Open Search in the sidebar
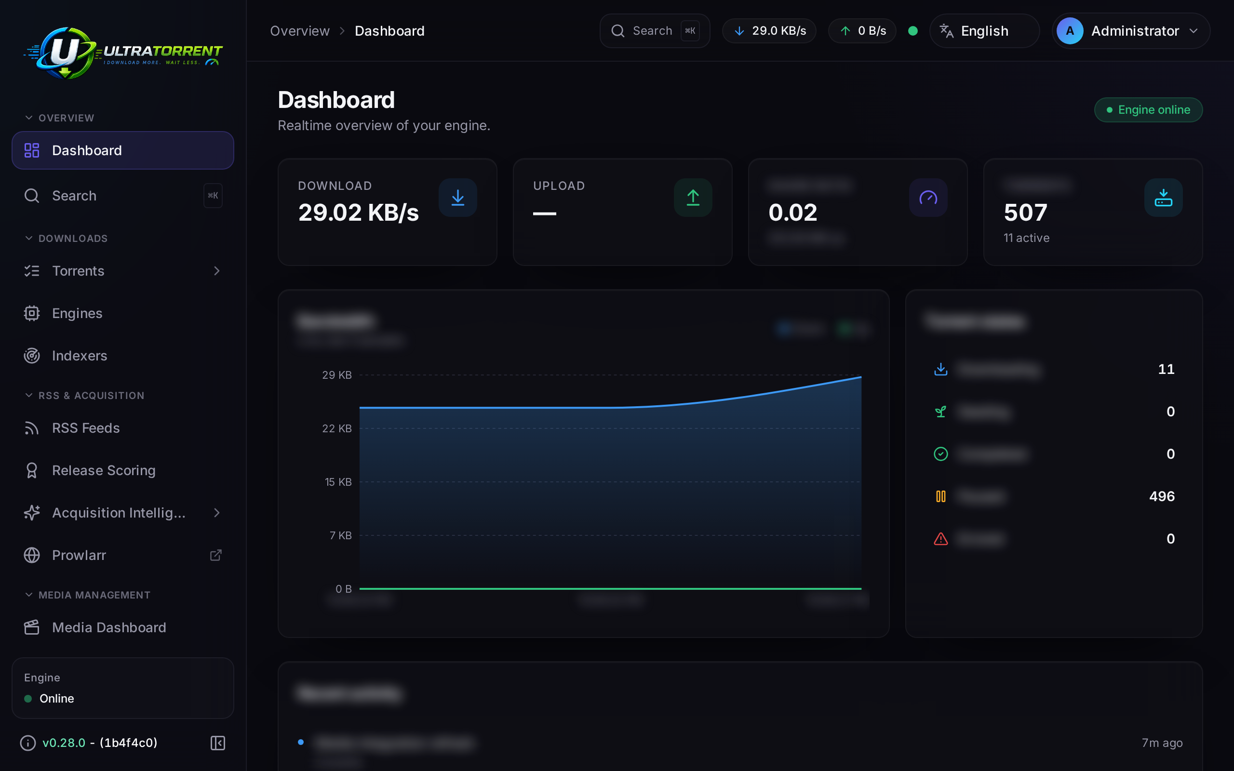This screenshot has height=771, width=1234. point(122,196)
